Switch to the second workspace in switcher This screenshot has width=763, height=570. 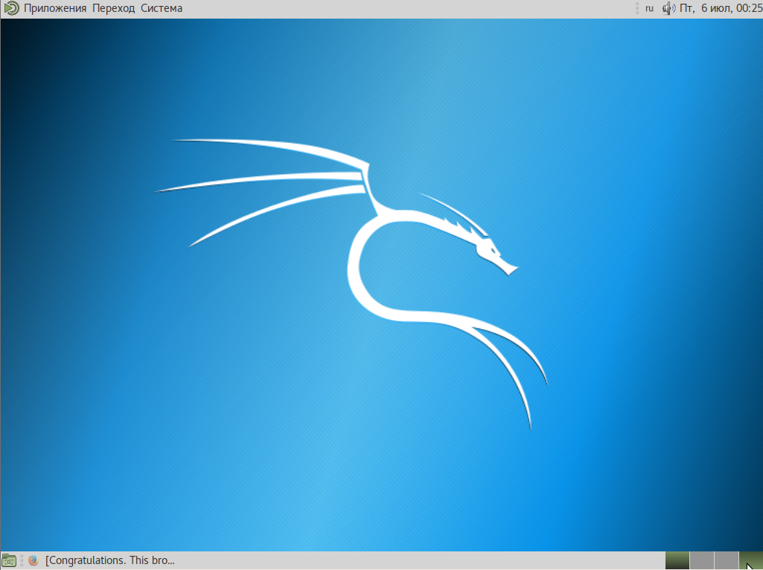pos(702,560)
